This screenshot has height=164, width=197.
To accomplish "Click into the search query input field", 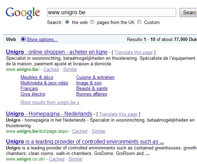I will pos(111,12).
